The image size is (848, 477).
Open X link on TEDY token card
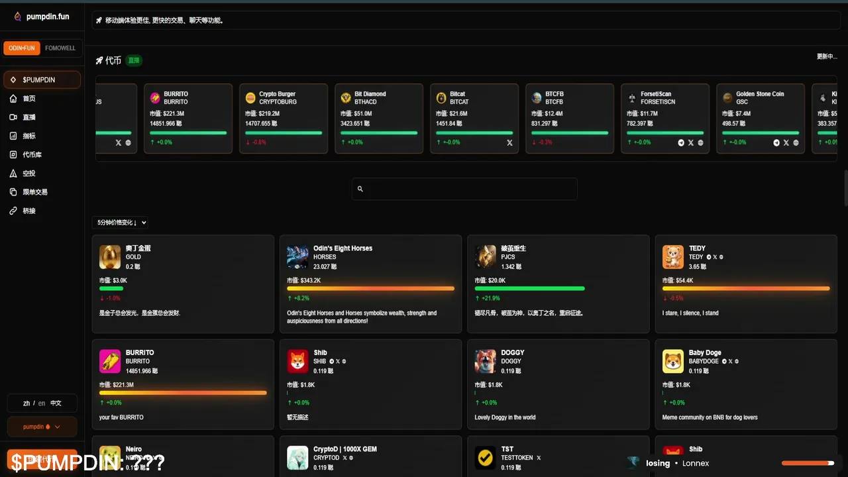pos(715,257)
